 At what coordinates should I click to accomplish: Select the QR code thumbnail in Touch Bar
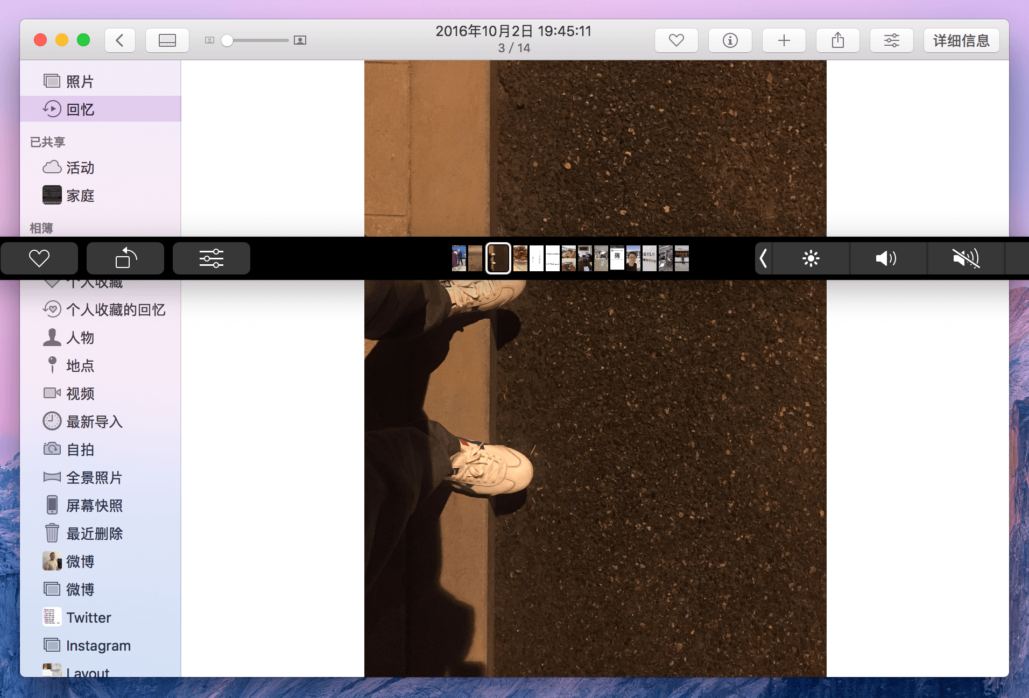pyautogui.click(x=617, y=258)
